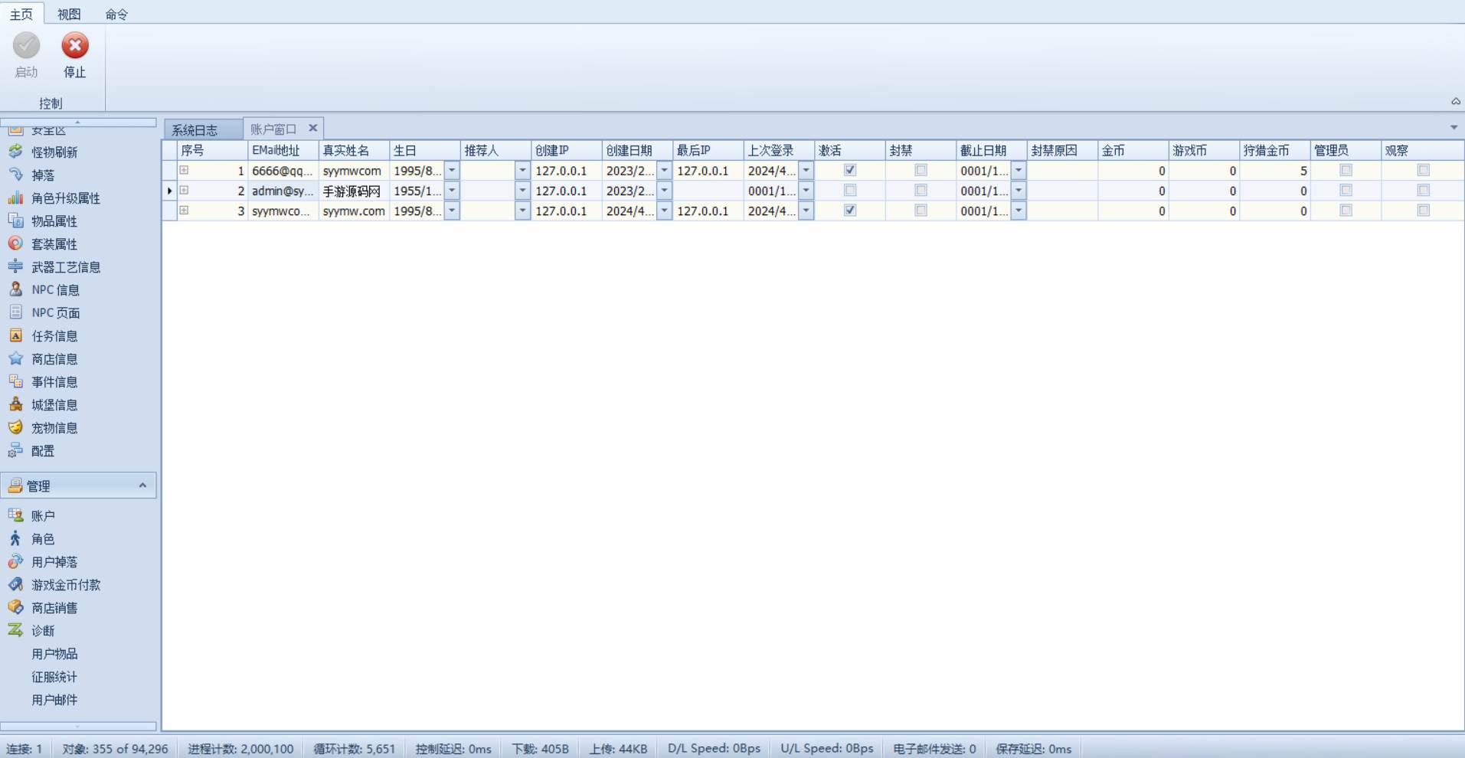Image resolution: width=1465 pixels, height=758 pixels.
Task: Expand row 2 detail plus button
Action: point(184,190)
